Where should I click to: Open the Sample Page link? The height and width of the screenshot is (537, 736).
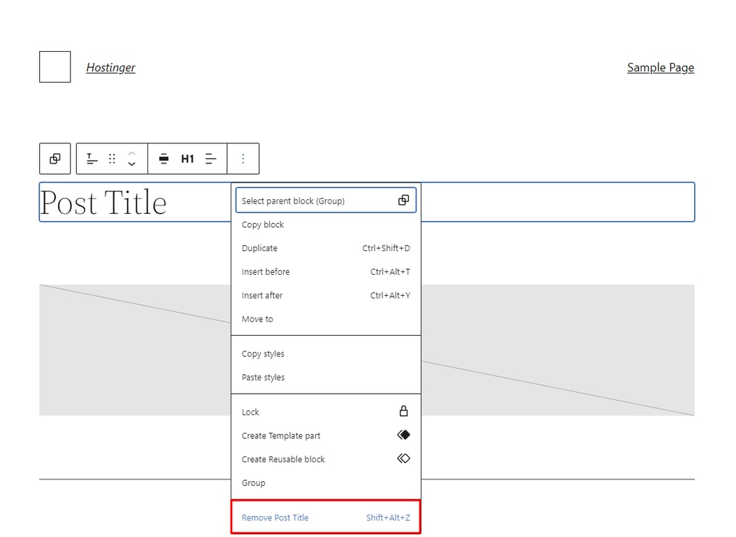pos(660,67)
